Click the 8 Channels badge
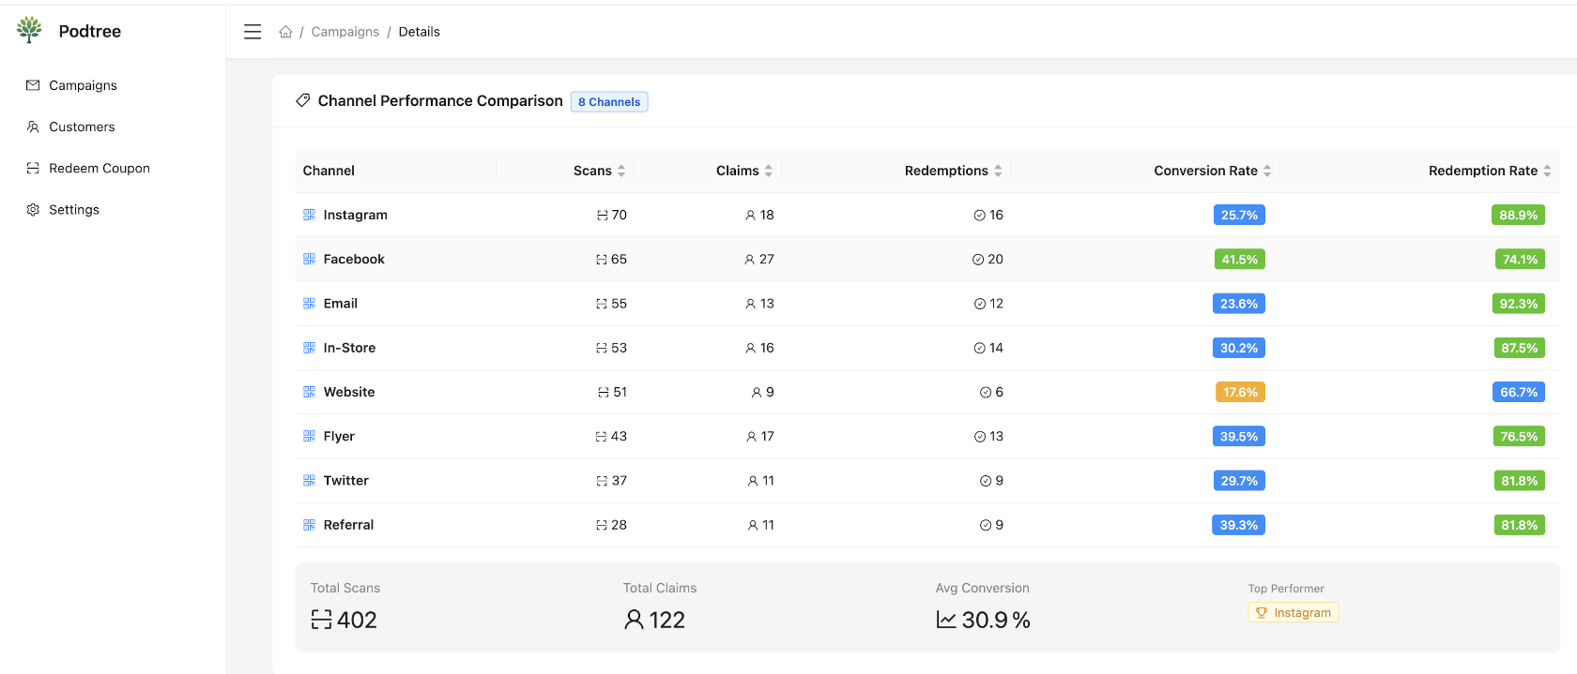Viewport: 1577px width, 674px height. (609, 102)
